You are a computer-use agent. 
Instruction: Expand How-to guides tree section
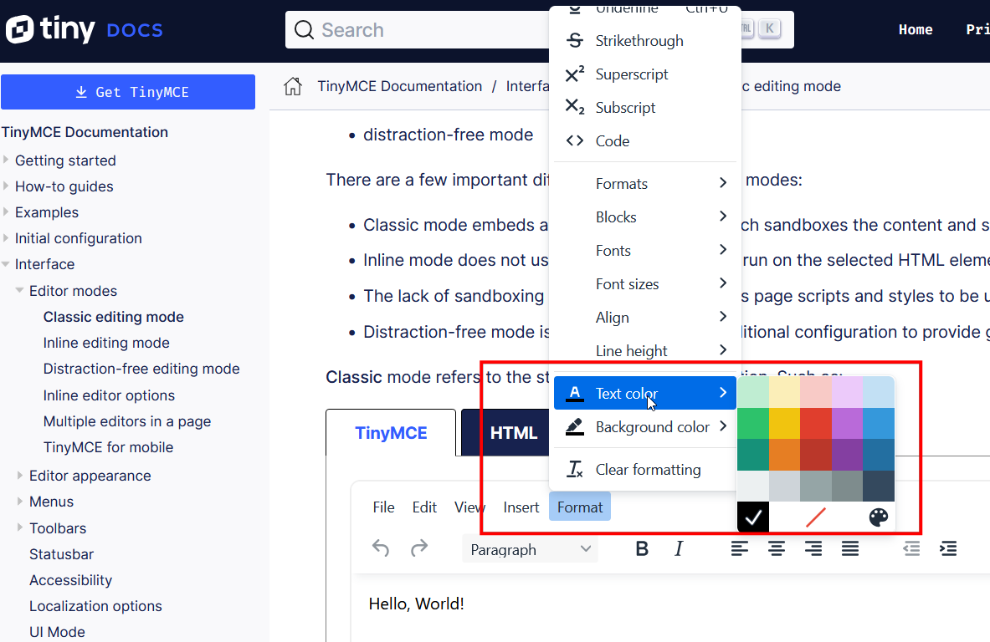click(6, 186)
